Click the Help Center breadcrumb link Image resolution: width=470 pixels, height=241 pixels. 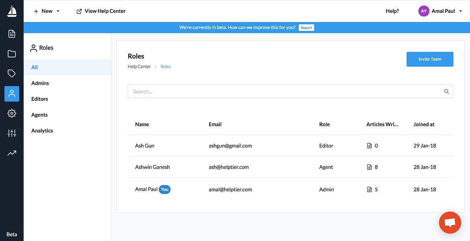140,66
